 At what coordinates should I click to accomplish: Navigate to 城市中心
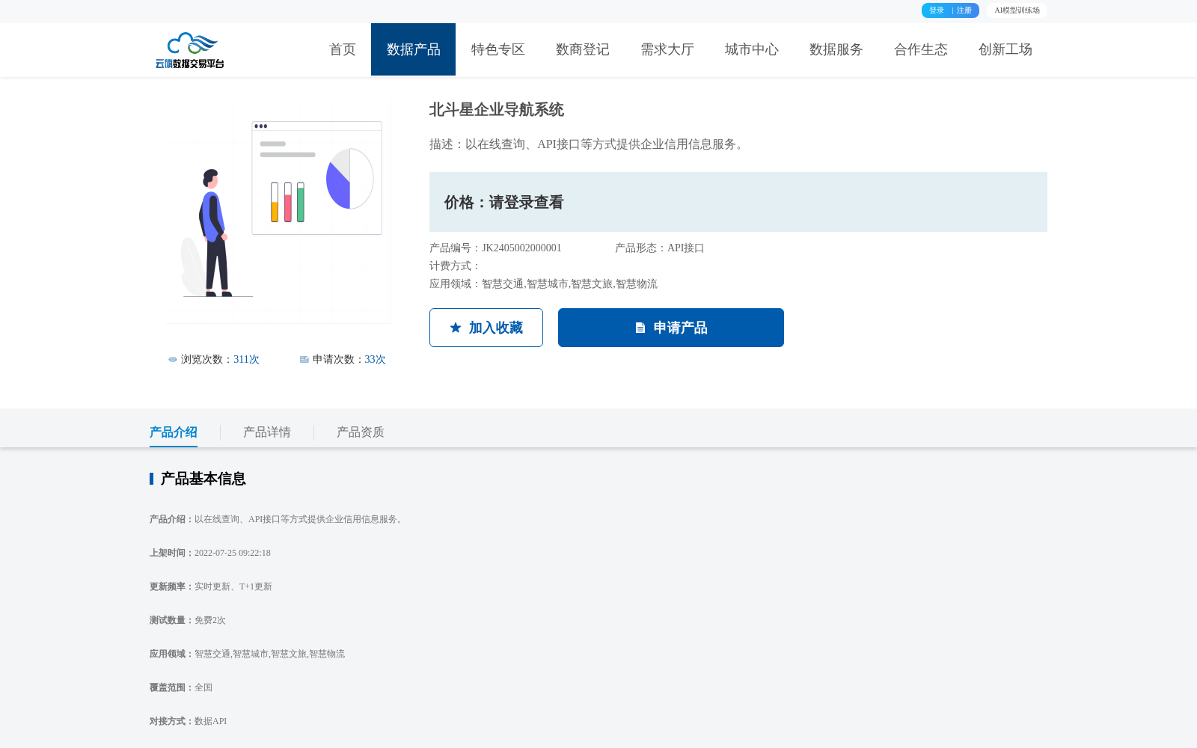(751, 49)
